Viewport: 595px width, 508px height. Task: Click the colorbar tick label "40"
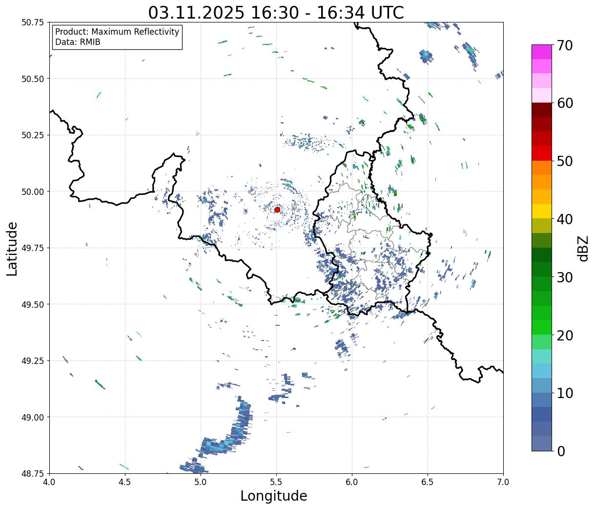[565, 219]
